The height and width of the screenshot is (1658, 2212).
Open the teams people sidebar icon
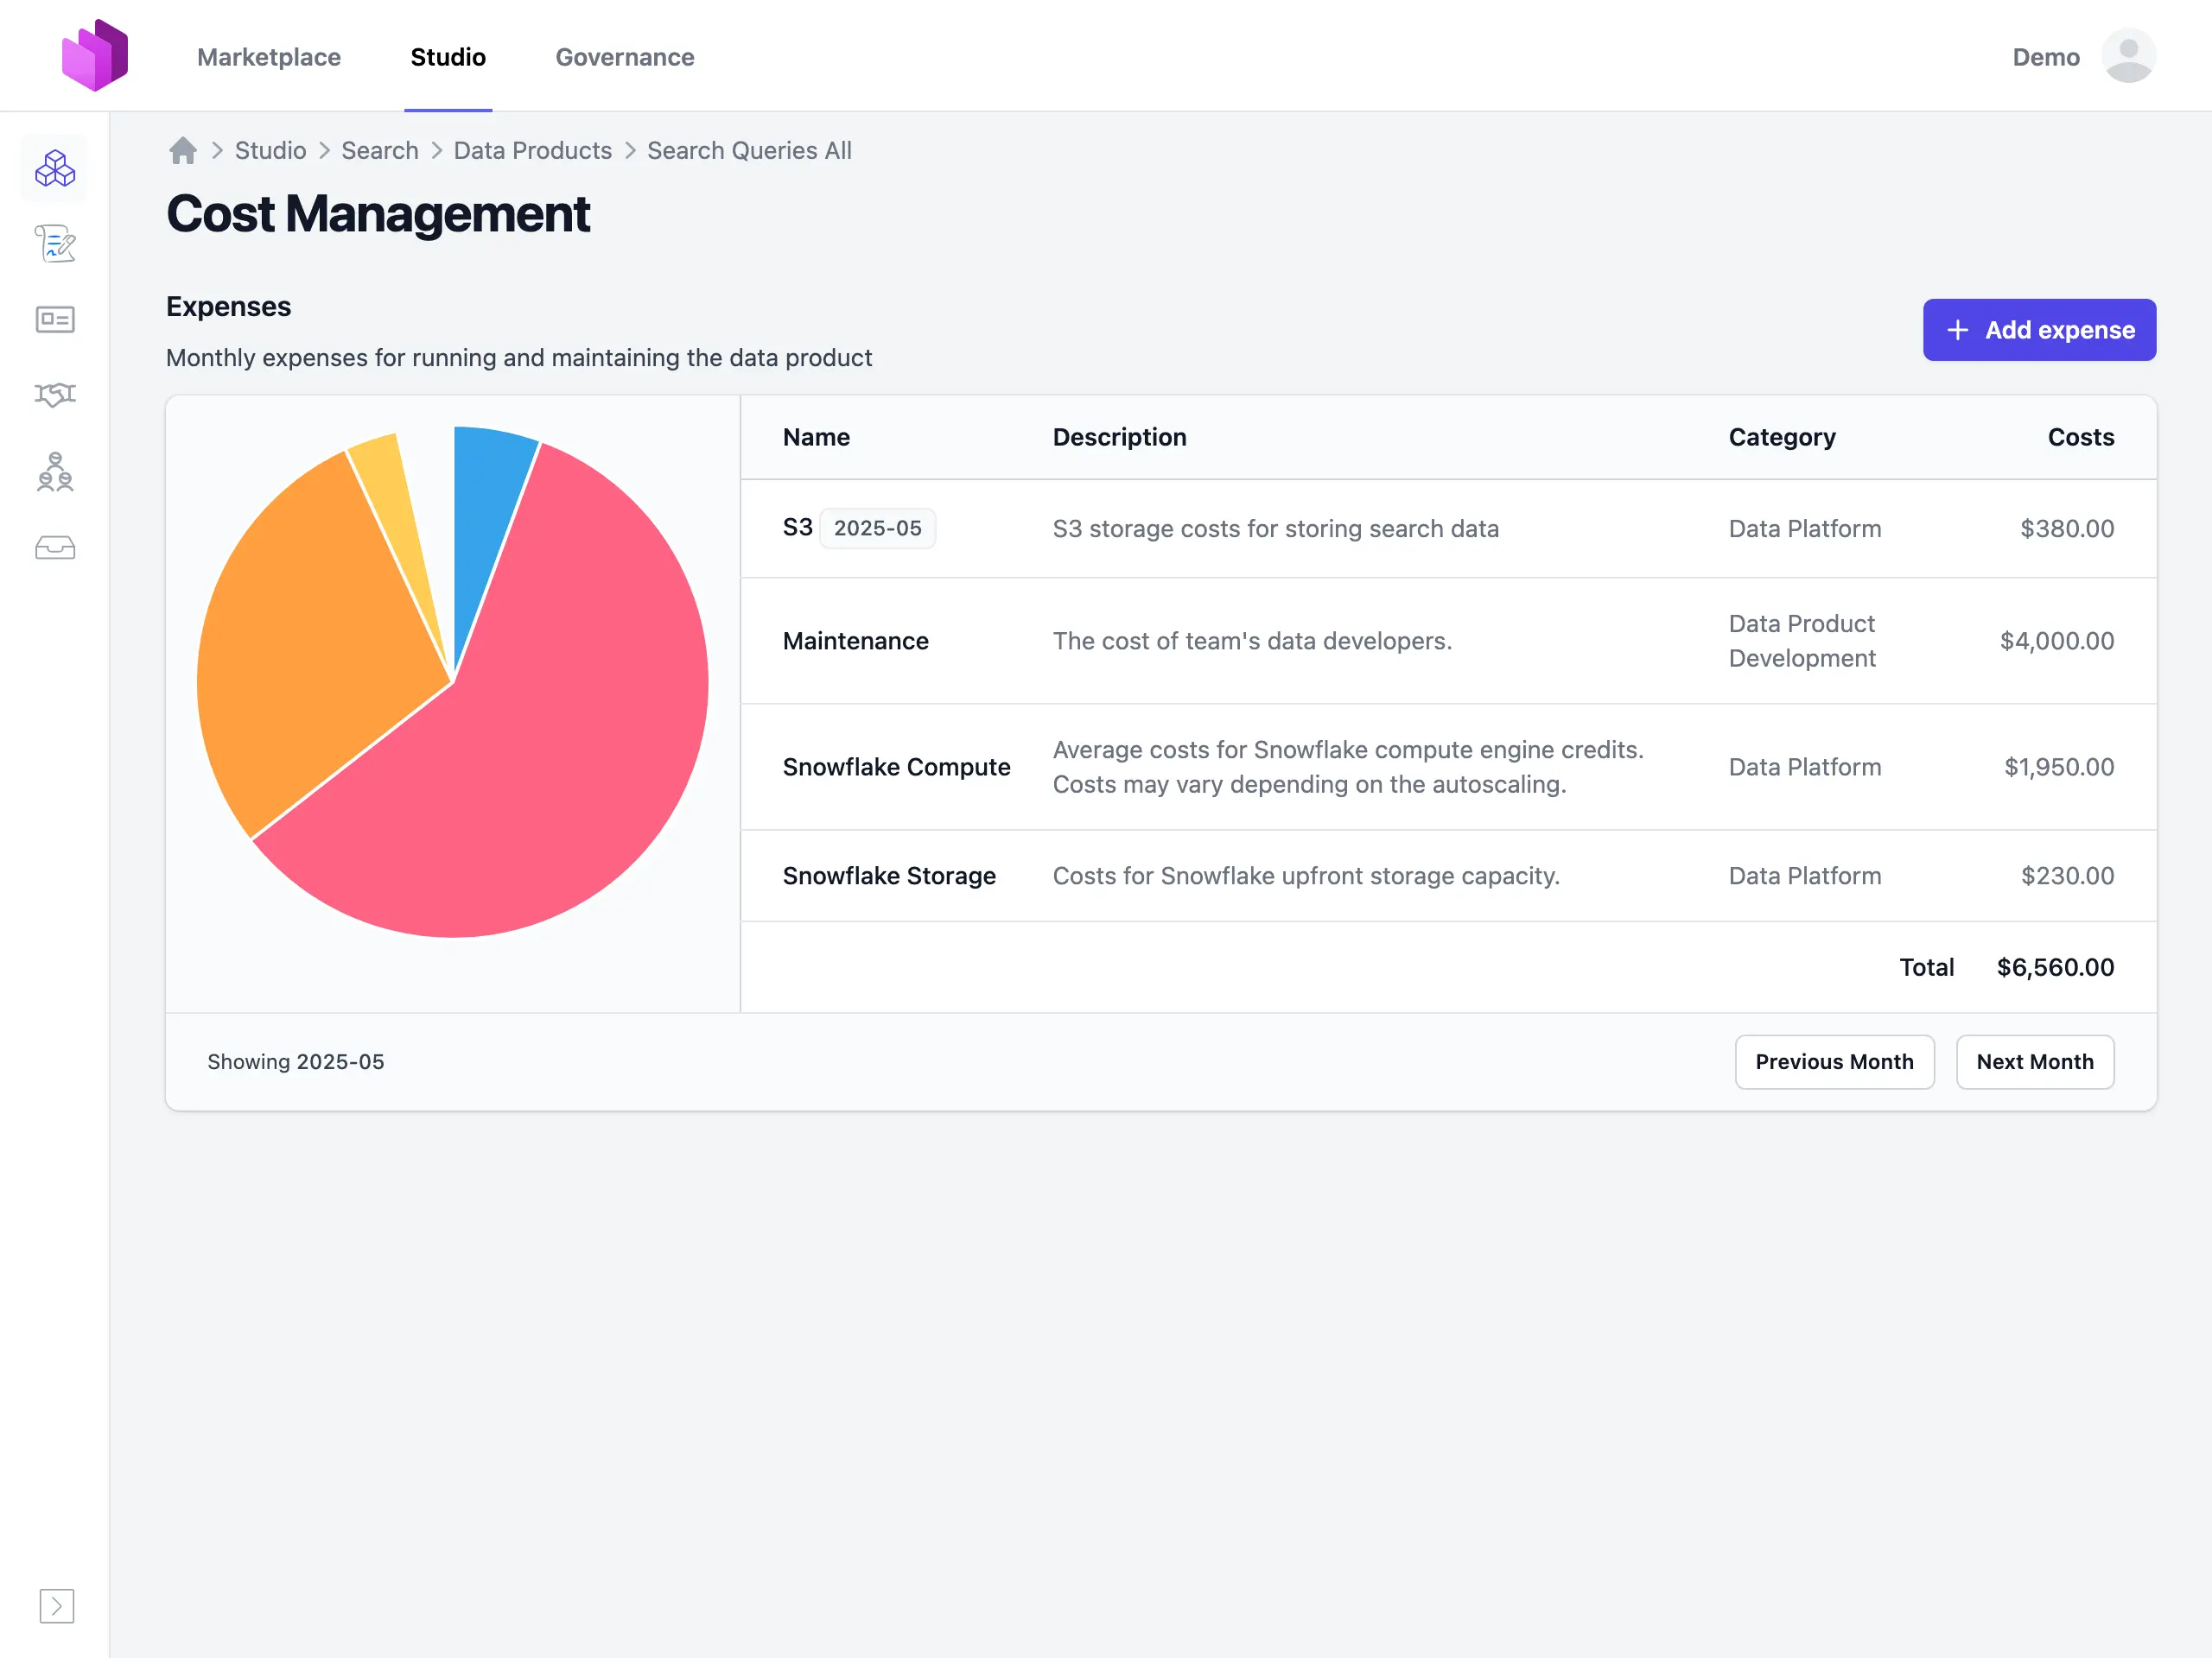(x=55, y=471)
